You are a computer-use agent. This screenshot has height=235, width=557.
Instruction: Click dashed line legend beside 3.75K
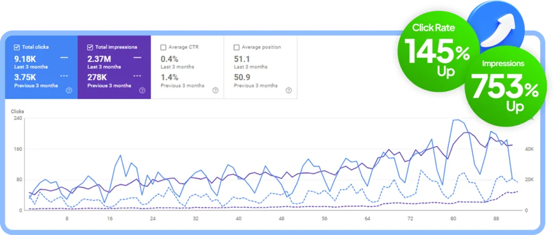coord(64,77)
